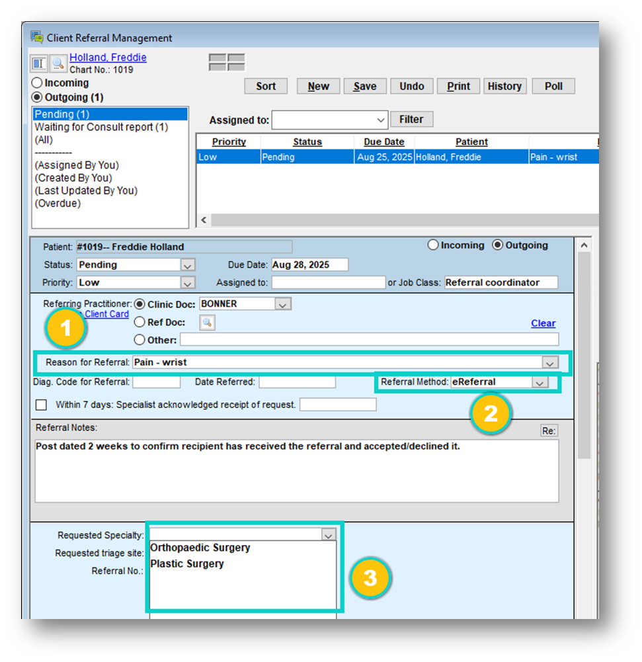Choose Orthopaedic Surgery from the specialty list
642x662 pixels.
pyautogui.click(x=200, y=548)
